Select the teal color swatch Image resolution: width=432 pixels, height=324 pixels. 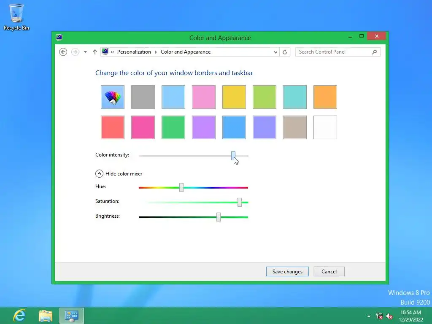coord(295,97)
